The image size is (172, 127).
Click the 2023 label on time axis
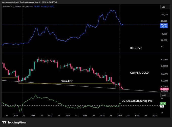pyautogui.click(x=68, y=115)
